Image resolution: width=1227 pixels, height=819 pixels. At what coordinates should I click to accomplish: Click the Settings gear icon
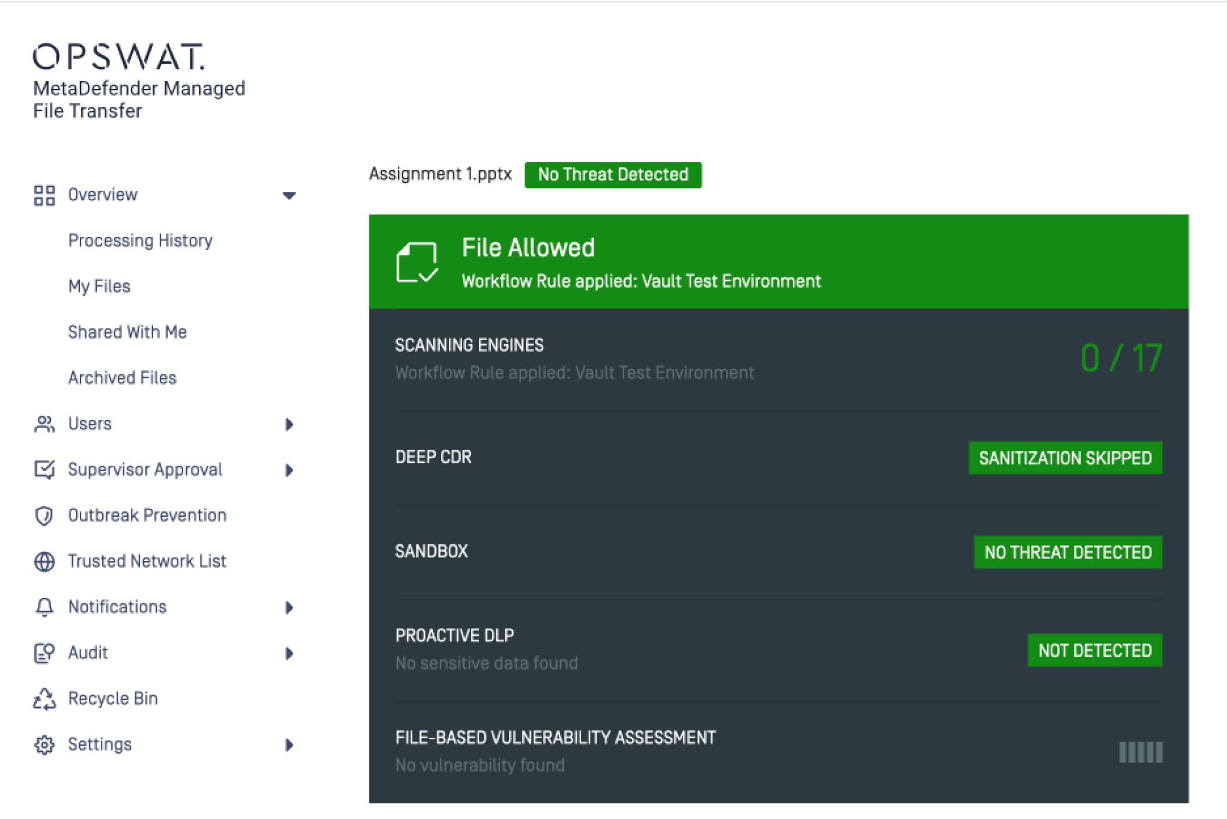point(44,744)
